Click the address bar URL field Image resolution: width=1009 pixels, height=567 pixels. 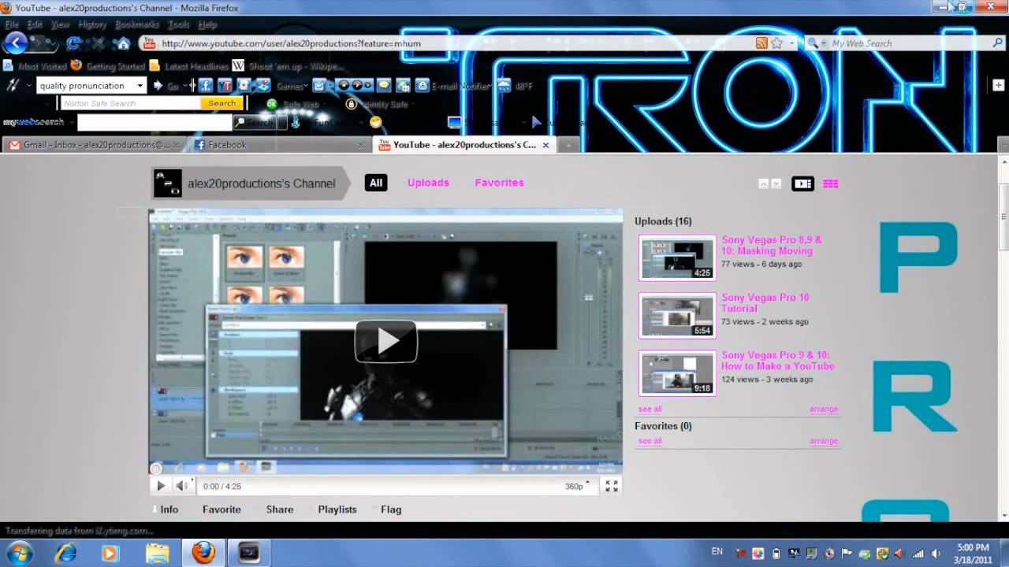point(445,43)
